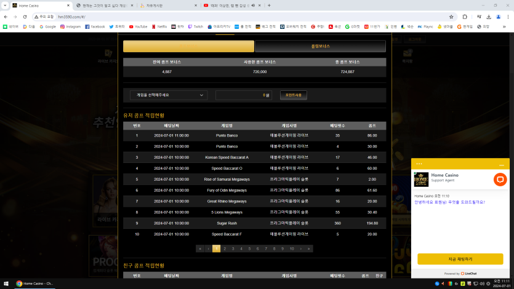Open the YouTube bookmark
The image size is (514, 289).
coord(138,26)
